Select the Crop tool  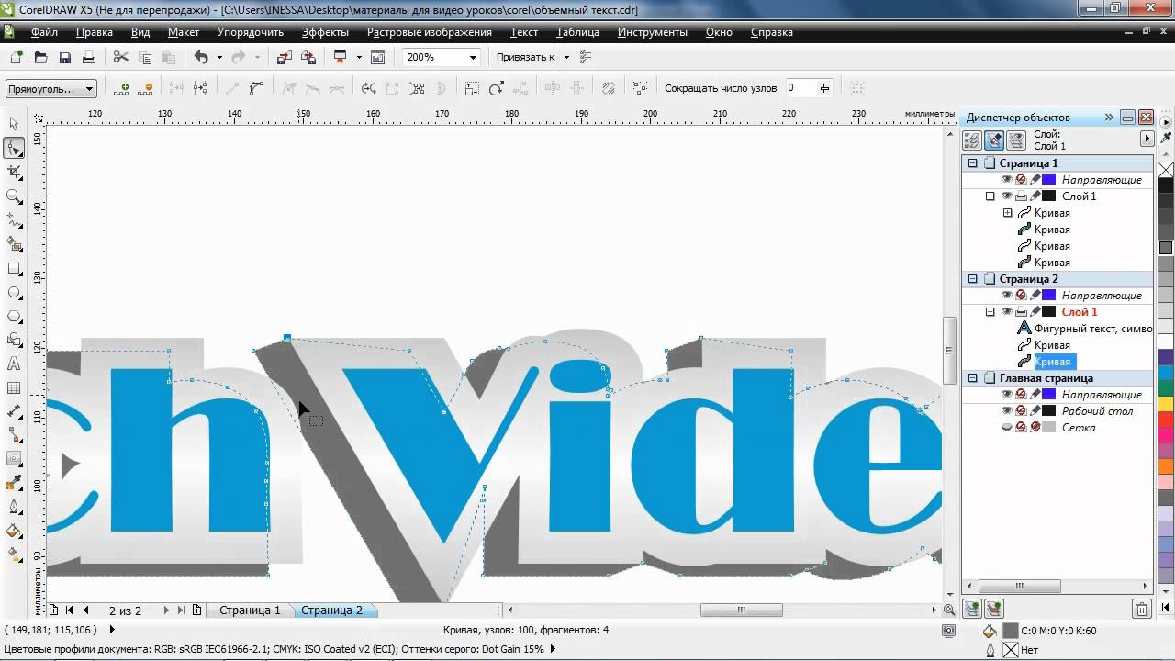[x=14, y=172]
